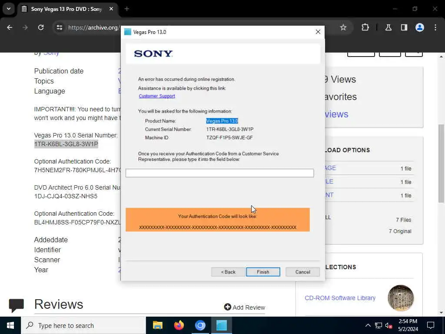Viewport: 445px width, 334px height.
Task: Open site information icon in address bar
Action: pos(59,27)
